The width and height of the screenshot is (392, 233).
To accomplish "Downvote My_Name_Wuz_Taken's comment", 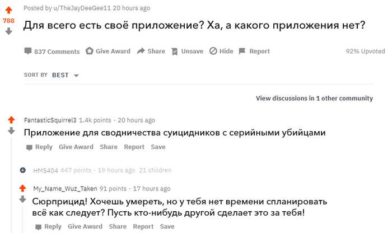I will pyautogui.click(x=22, y=199).
